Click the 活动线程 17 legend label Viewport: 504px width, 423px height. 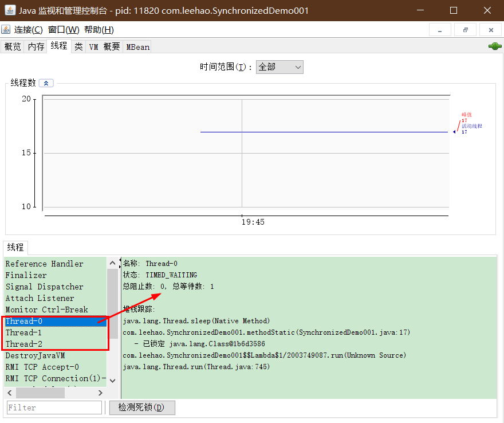[471, 128]
